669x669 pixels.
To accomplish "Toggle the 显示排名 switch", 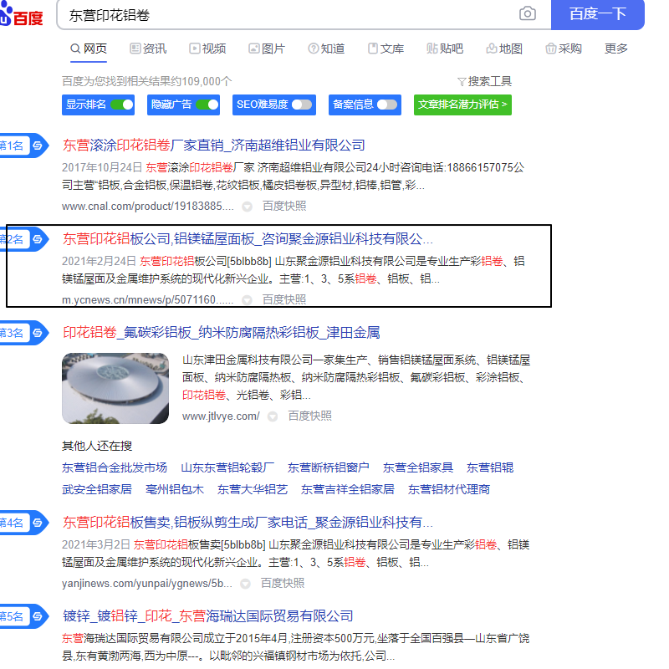I will pos(121,105).
